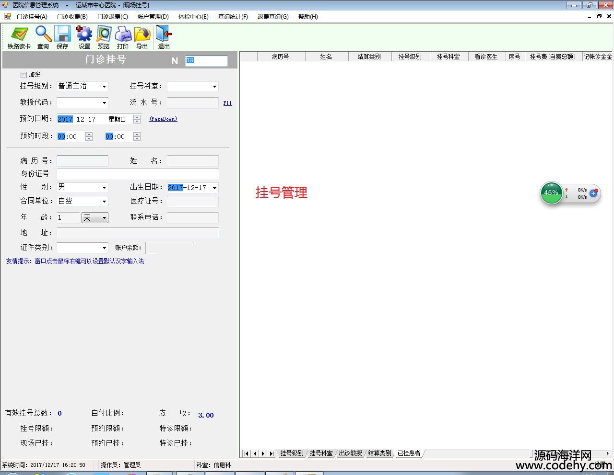614x475 pixels.
Task: Open the 合同单位 dropdown showing 自费
Action: [104, 201]
